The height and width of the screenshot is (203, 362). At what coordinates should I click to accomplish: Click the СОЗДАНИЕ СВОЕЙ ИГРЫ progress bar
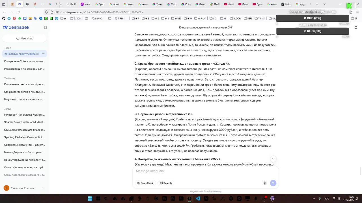point(313,18)
